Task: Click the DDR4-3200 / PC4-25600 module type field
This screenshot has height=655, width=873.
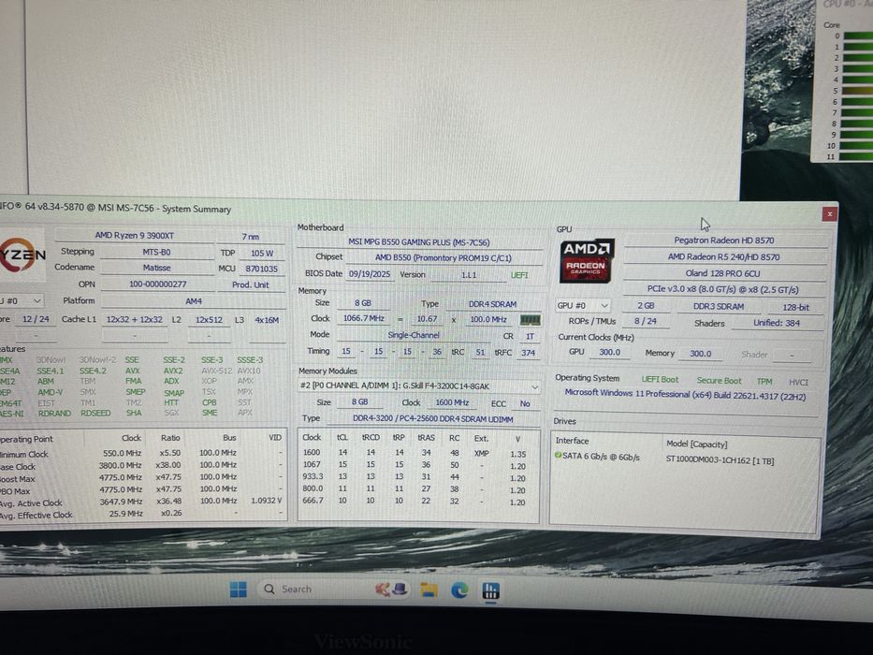Action: pyautogui.click(x=433, y=419)
